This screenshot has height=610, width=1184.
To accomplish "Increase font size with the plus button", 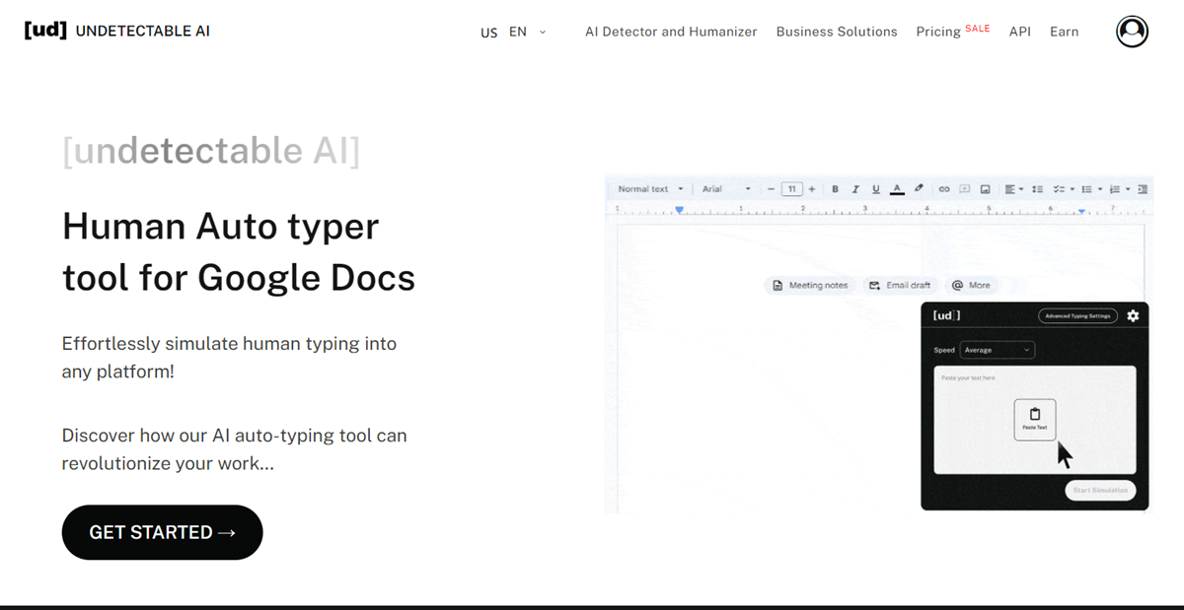I will 812,189.
